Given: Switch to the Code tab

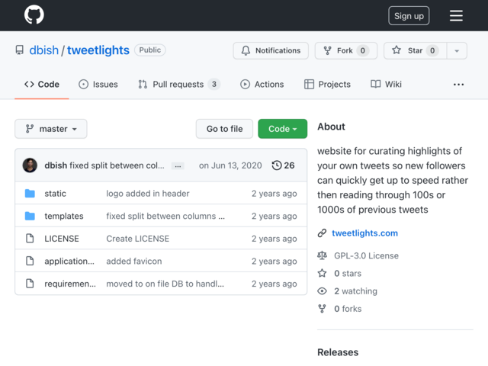Looking at the screenshot, I should 42,85.
